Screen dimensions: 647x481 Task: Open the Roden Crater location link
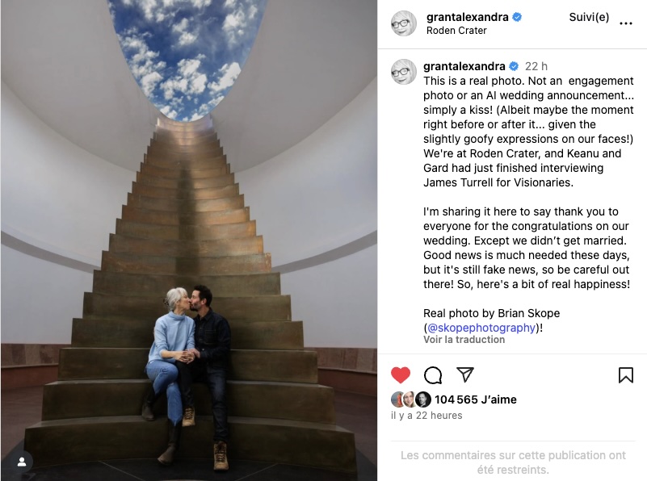point(456,31)
